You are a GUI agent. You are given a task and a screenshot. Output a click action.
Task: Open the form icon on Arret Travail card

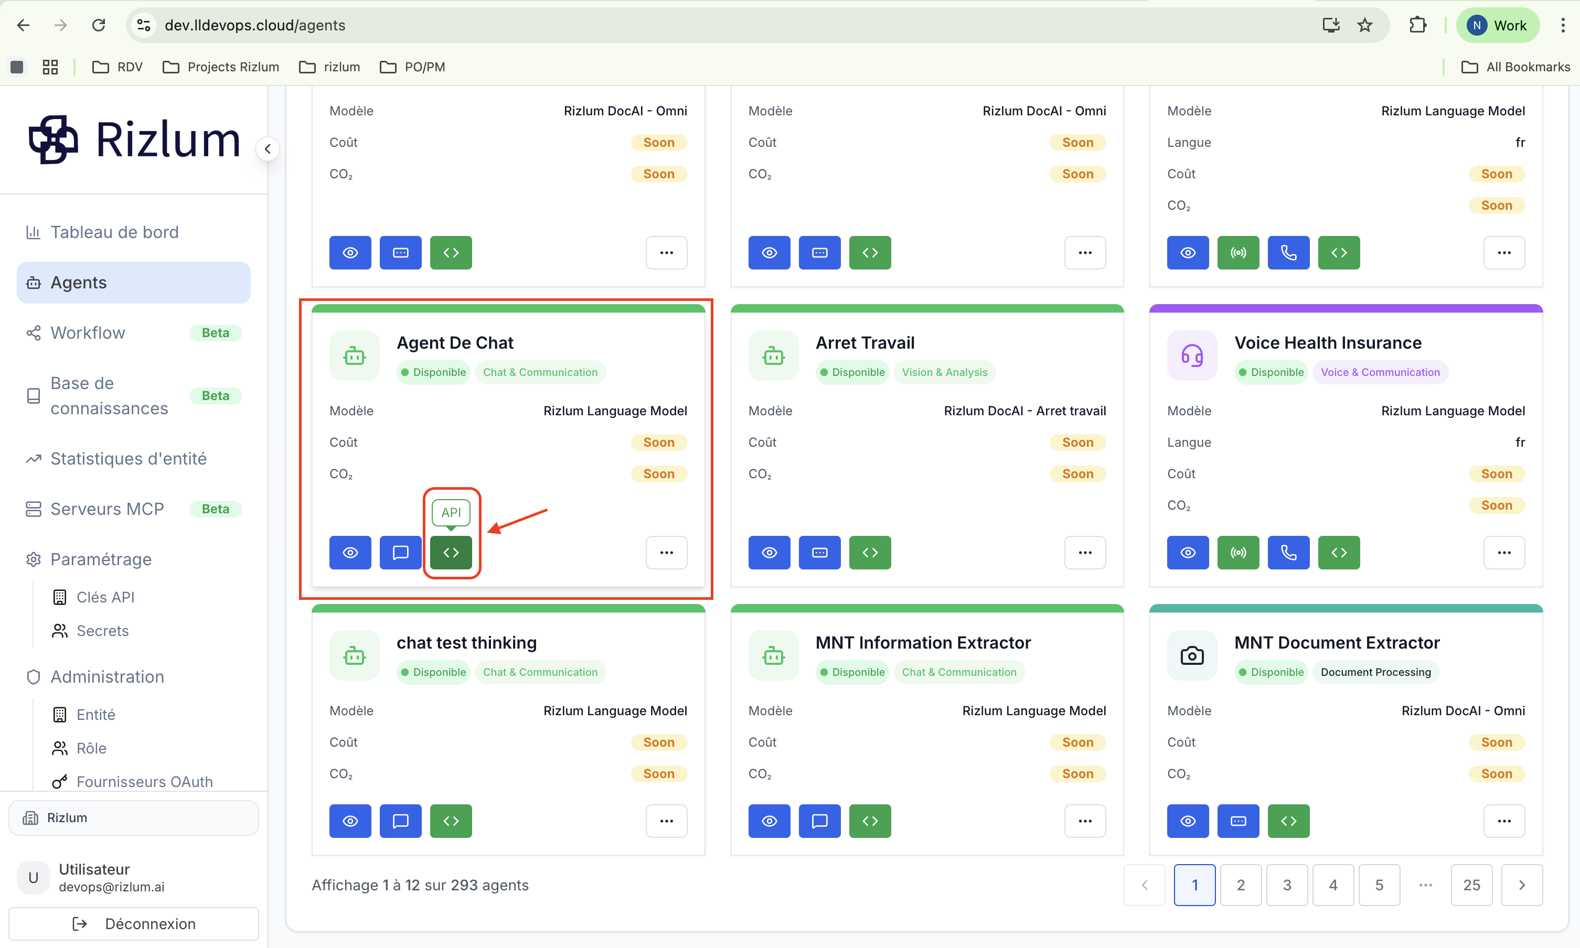[x=820, y=552]
